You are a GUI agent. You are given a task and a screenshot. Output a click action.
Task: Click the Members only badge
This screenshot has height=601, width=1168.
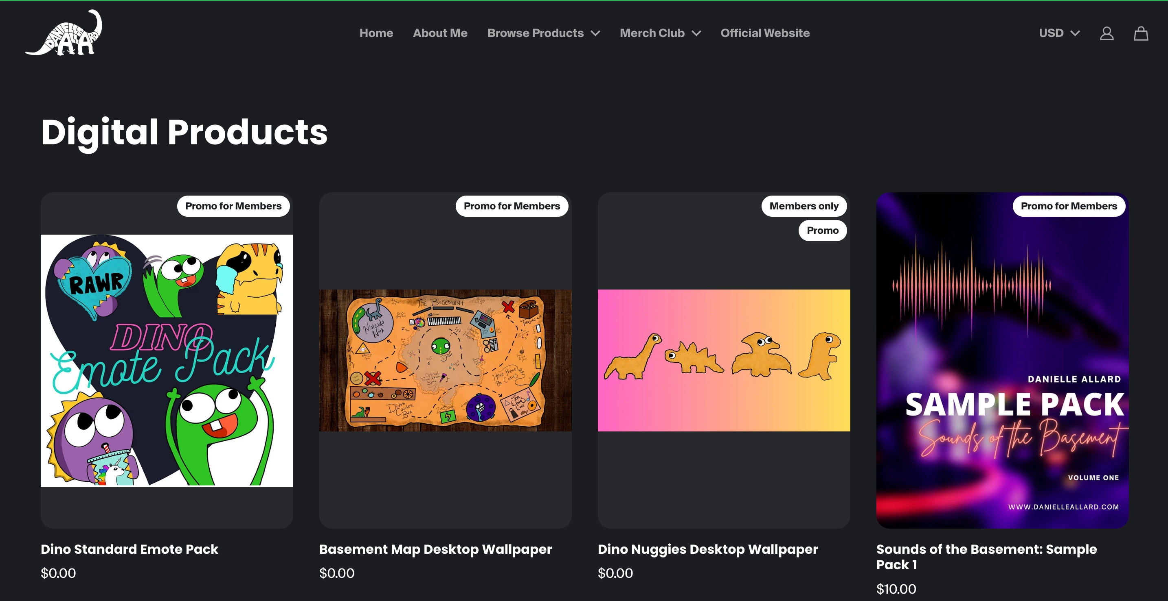click(x=804, y=206)
